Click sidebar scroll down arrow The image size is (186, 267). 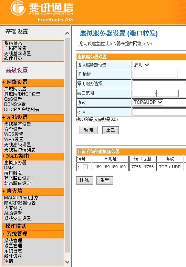coord(67,262)
